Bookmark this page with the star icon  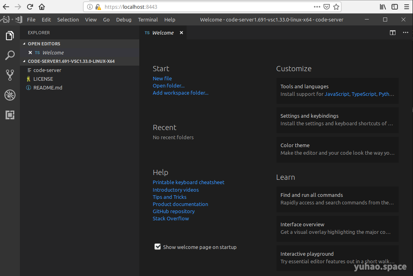pyautogui.click(x=336, y=7)
